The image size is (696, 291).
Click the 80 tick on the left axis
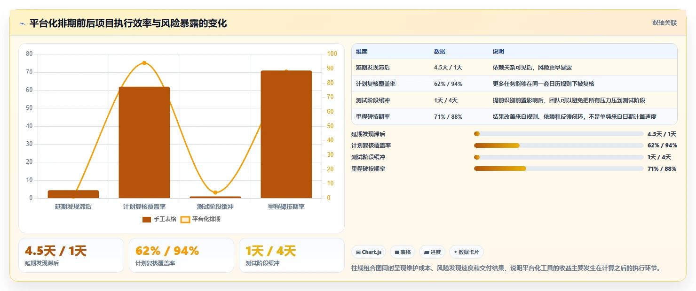point(29,54)
